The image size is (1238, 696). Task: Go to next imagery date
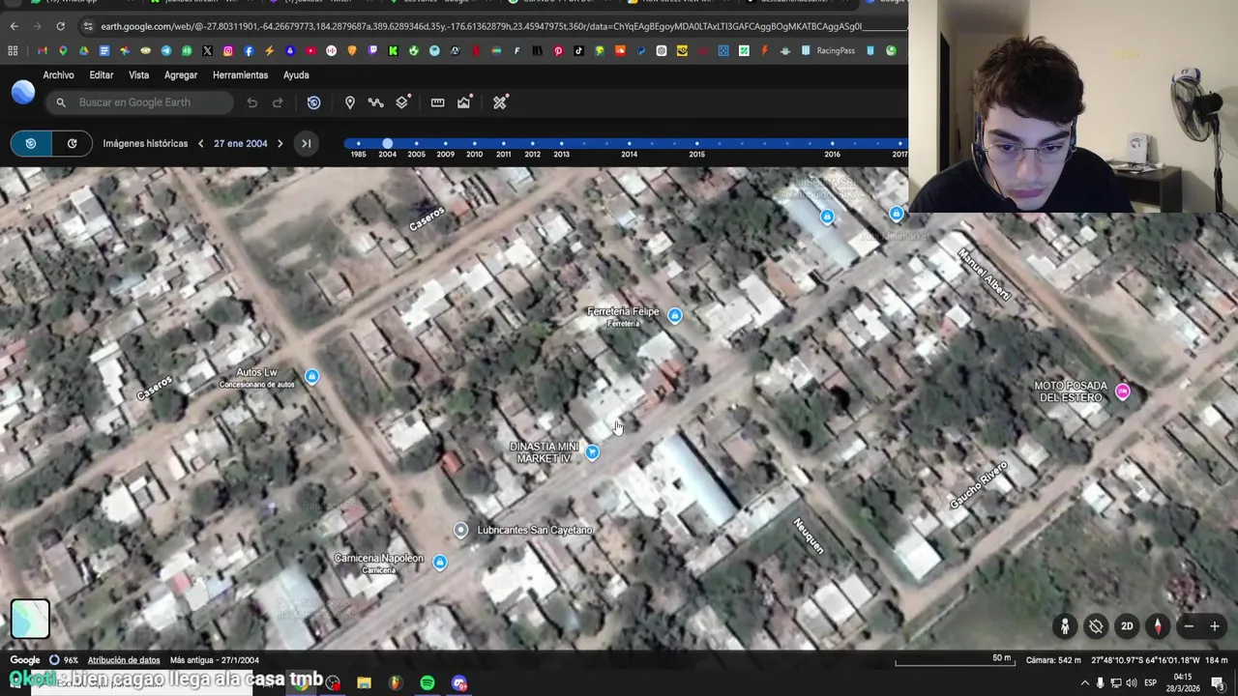[x=280, y=143]
